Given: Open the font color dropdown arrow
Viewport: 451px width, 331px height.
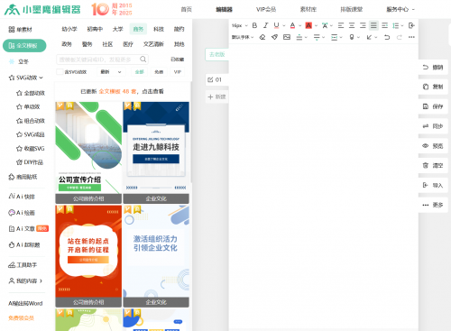Looking at the screenshot, I should 300,26.
